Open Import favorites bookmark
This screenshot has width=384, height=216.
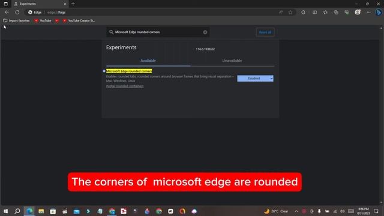click(x=16, y=20)
